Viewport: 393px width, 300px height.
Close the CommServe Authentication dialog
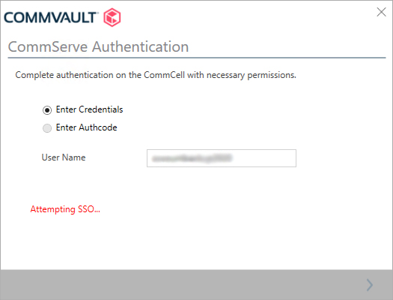pos(381,12)
